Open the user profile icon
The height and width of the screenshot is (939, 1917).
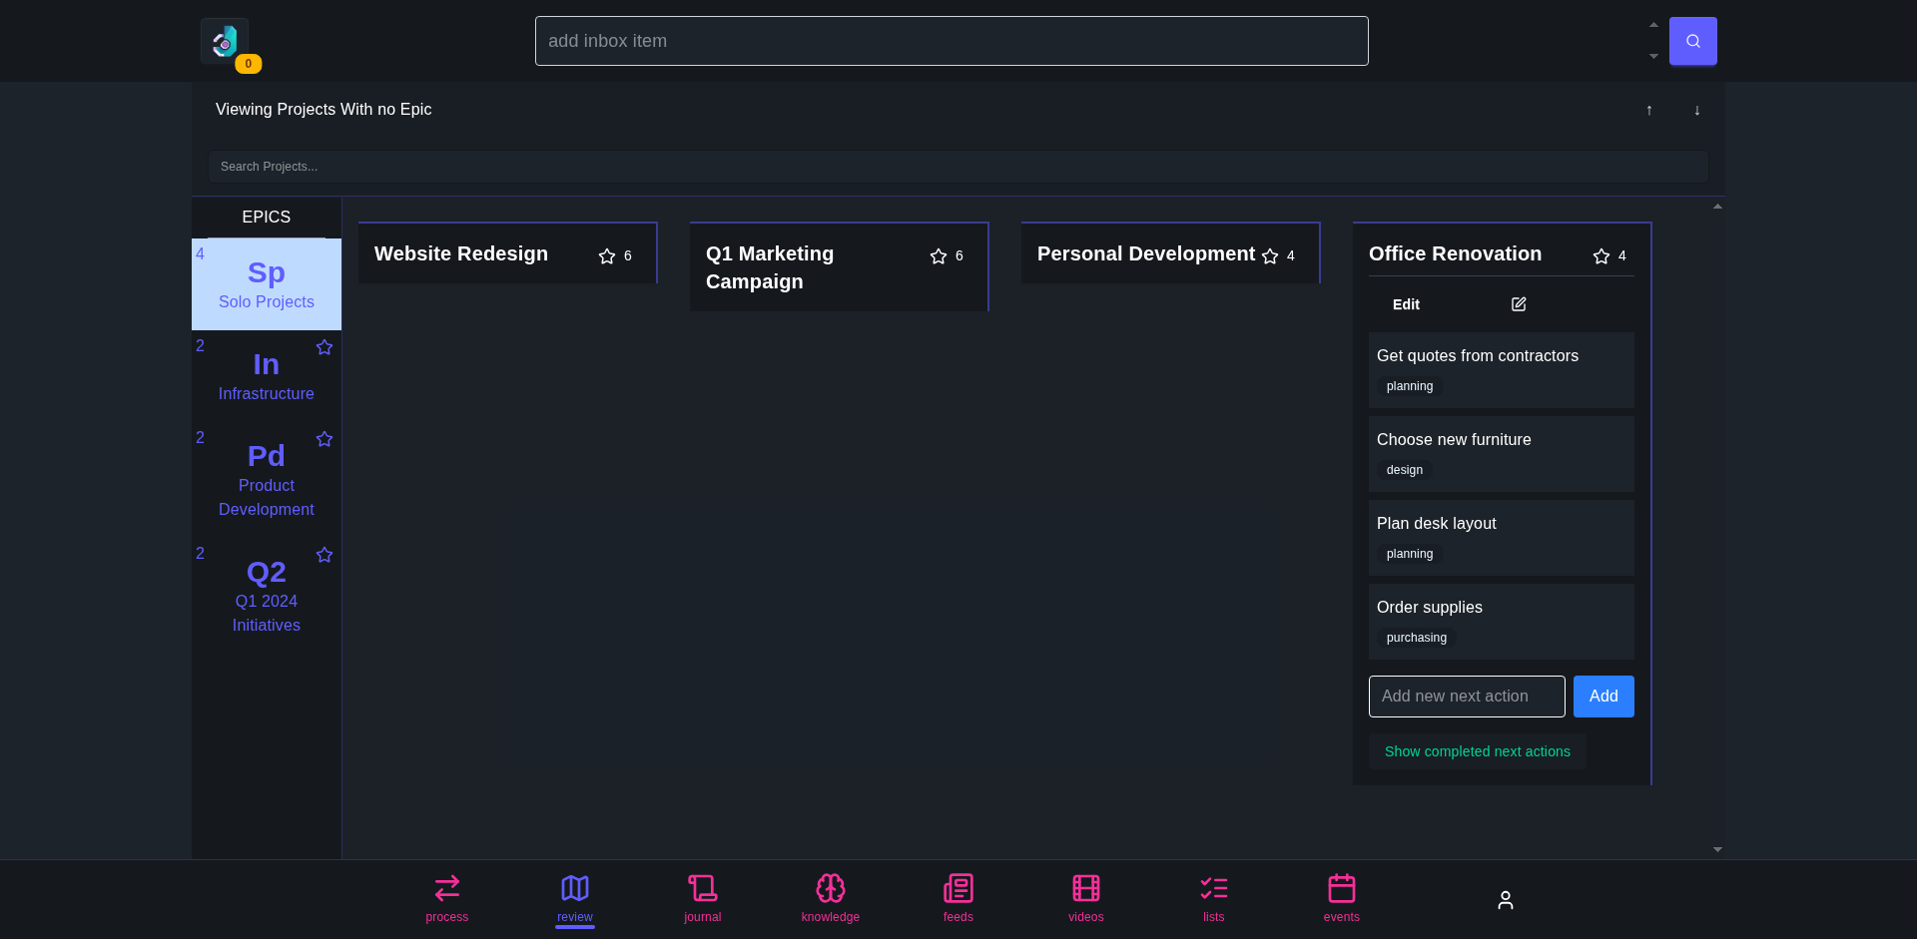(1505, 900)
